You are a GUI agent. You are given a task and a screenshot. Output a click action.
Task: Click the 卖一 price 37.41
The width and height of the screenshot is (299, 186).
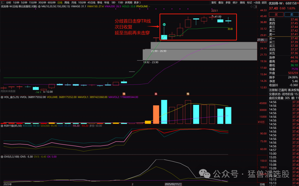coord(294,35)
